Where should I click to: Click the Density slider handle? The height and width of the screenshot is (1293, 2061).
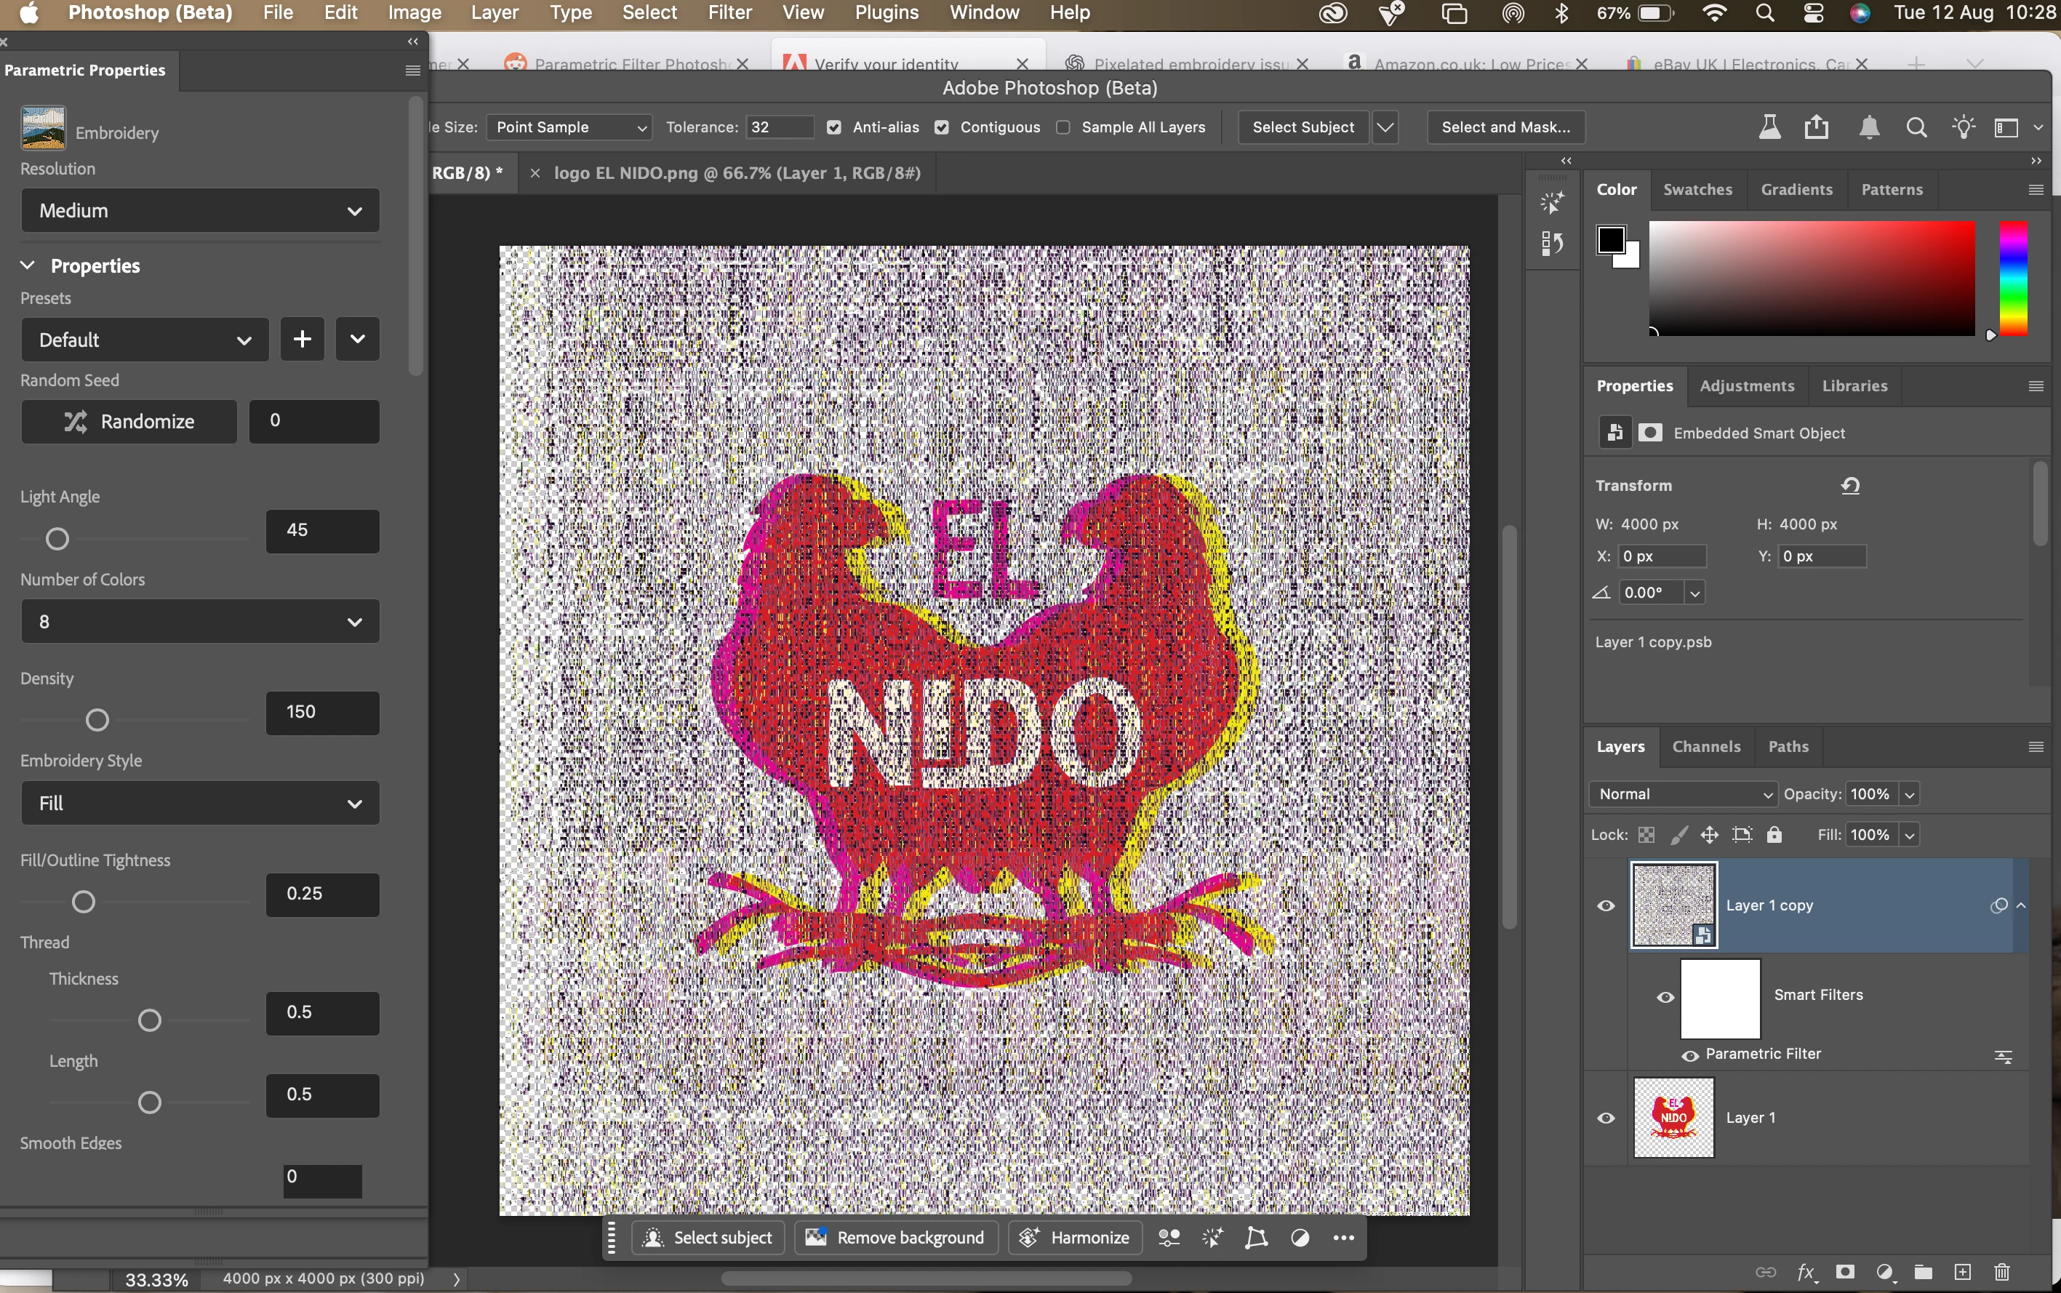[x=97, y=720]
